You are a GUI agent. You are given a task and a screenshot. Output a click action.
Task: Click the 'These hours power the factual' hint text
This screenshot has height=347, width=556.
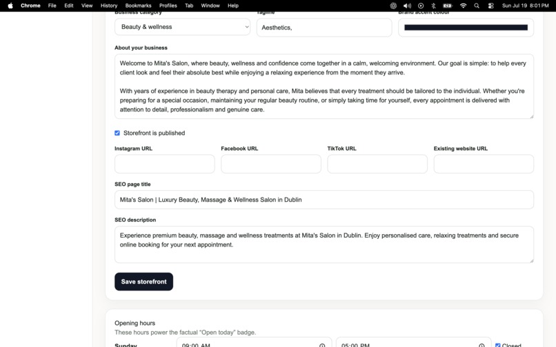[185, 333]
